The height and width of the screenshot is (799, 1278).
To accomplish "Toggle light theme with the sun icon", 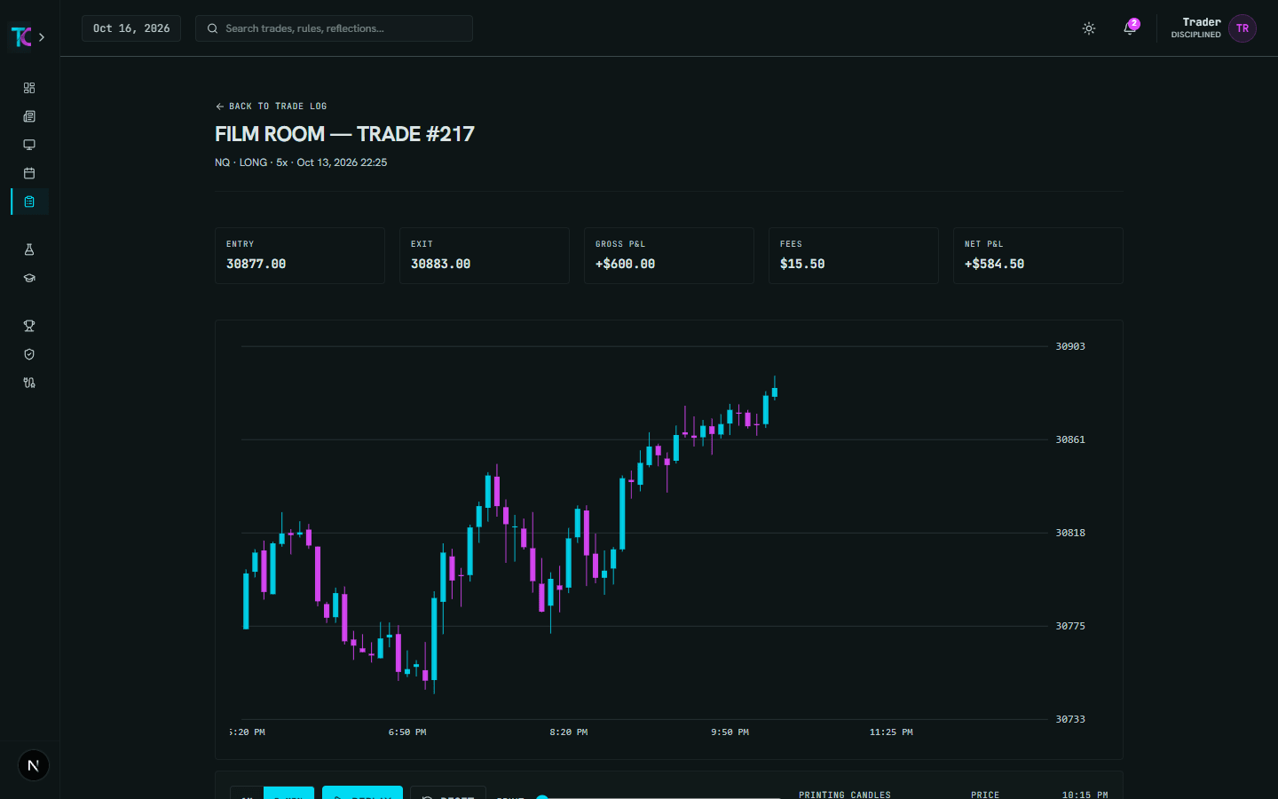I will click(1089, 28).
